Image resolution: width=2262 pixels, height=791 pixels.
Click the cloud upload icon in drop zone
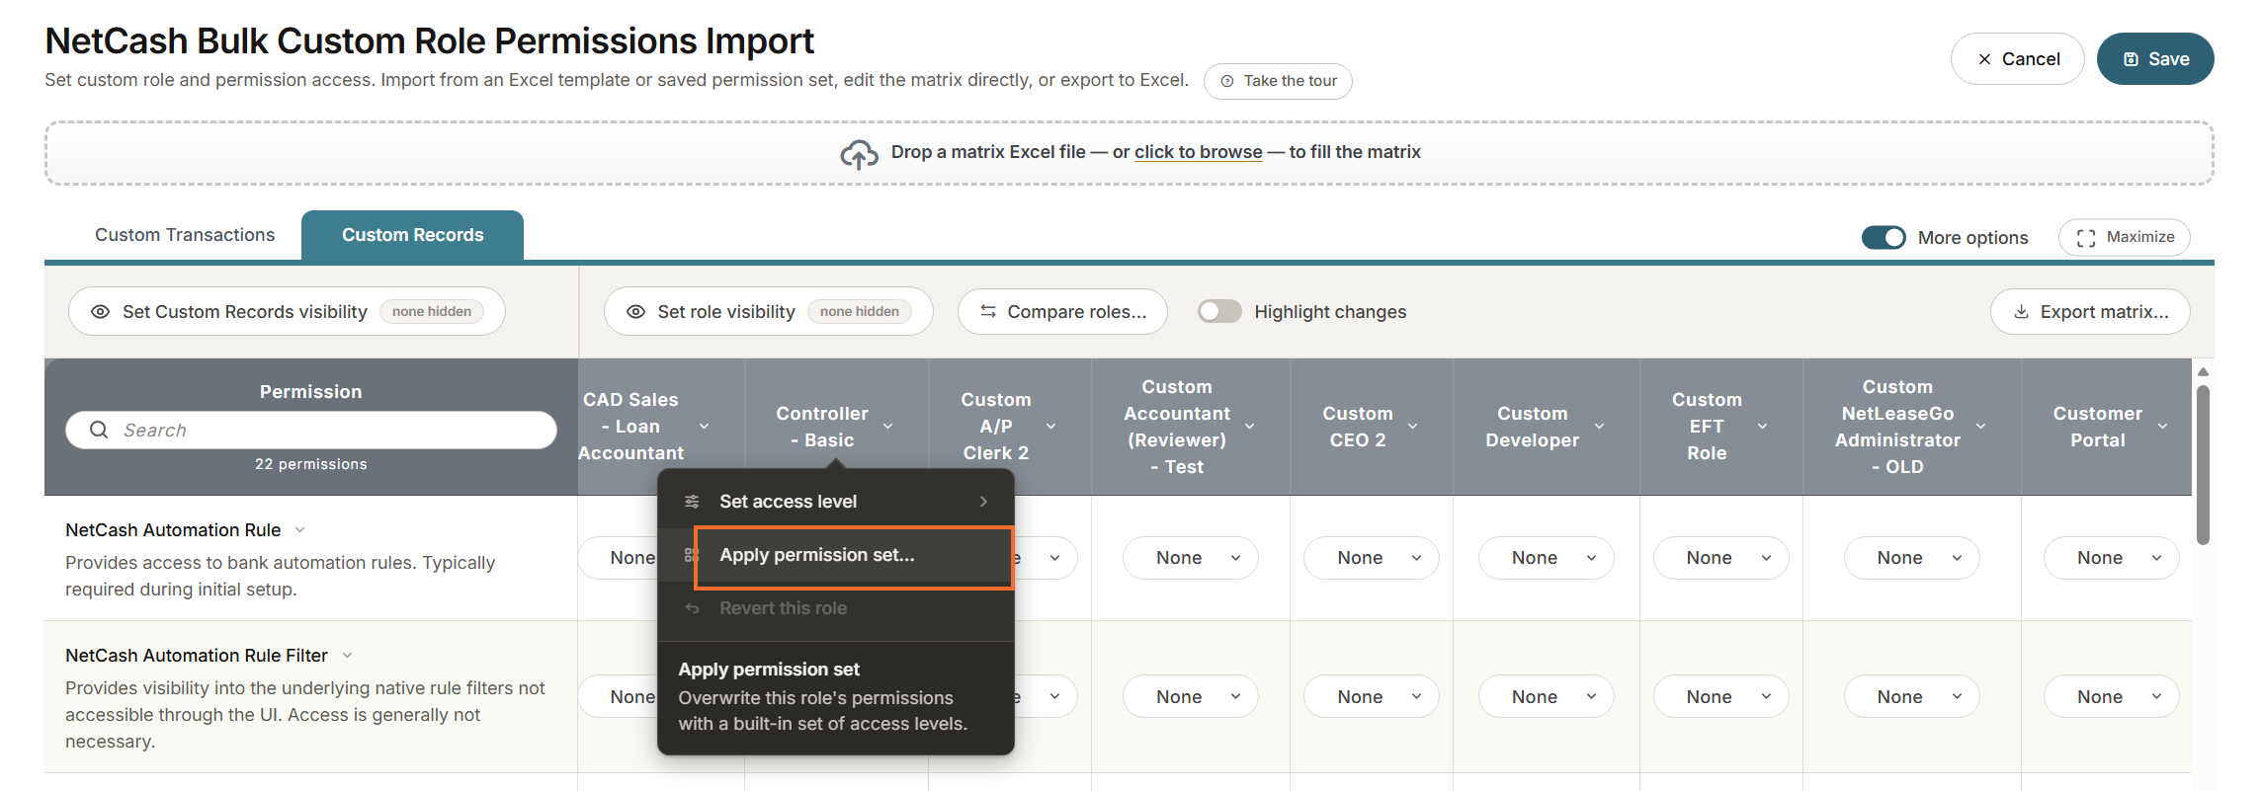click(x=859, y=153)
